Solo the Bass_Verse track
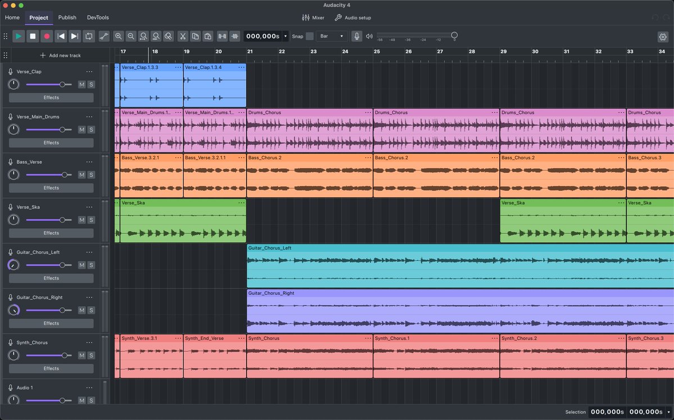 [x=91, y=174]
